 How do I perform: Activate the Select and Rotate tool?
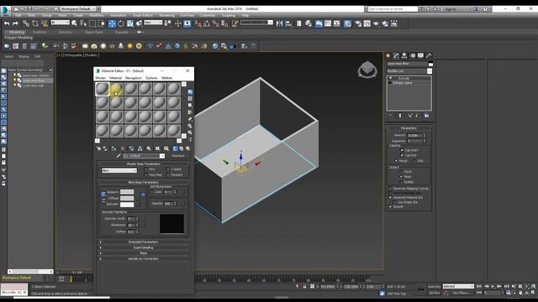tap(121, 23)
